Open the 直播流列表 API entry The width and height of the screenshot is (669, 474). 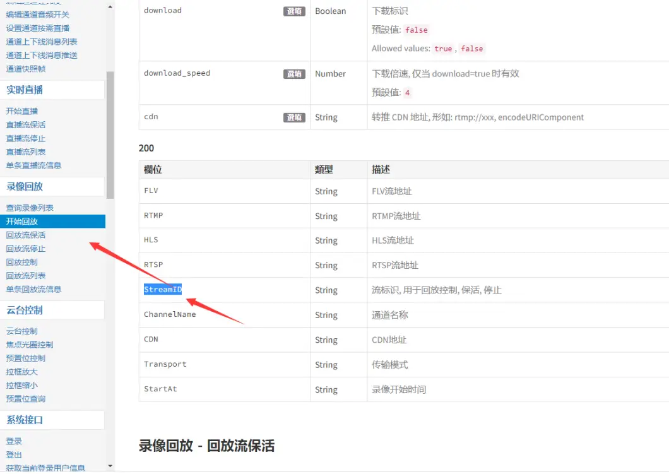pos(26,152)
